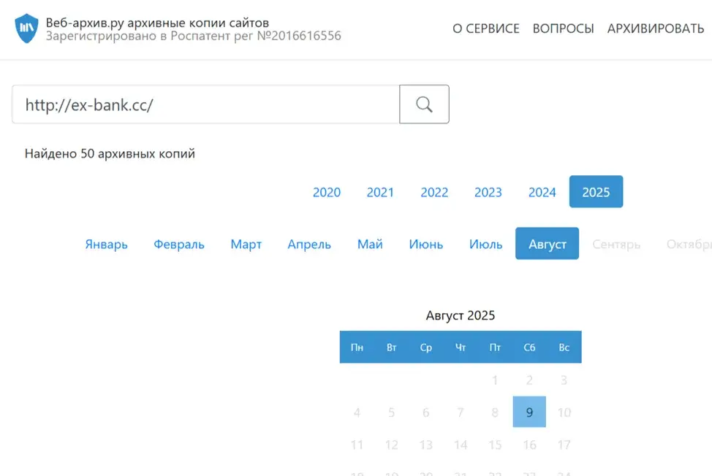Switch to month Февраль

(x=179, y=244)
